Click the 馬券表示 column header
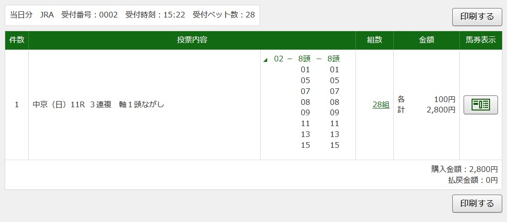The image size is (507, 222). (481, 40)
